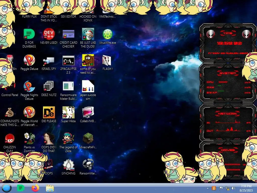Viewport: 257px width, 193px height.
Task: Click the DEEZ NUTZ stacked windows icon
Action: (49, 86)
